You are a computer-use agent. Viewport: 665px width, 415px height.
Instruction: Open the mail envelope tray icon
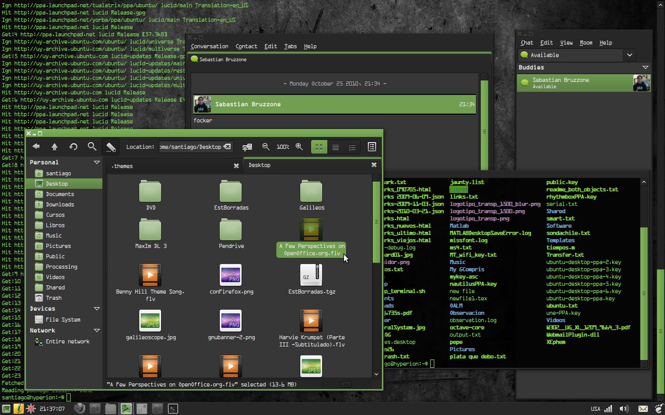[643, 409]
